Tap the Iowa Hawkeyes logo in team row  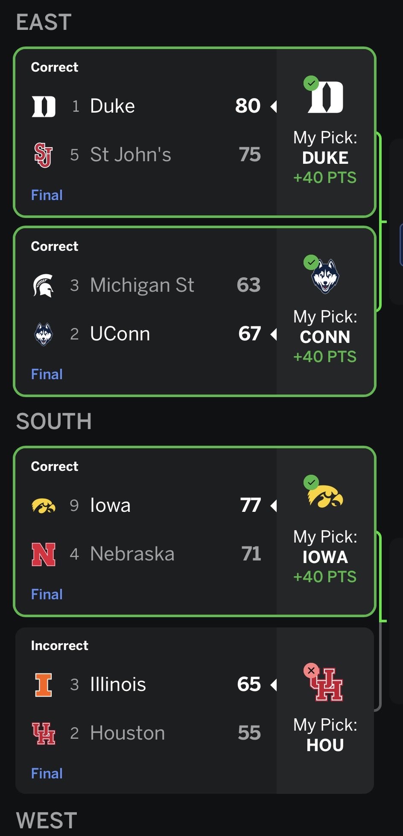coord(44,506)
